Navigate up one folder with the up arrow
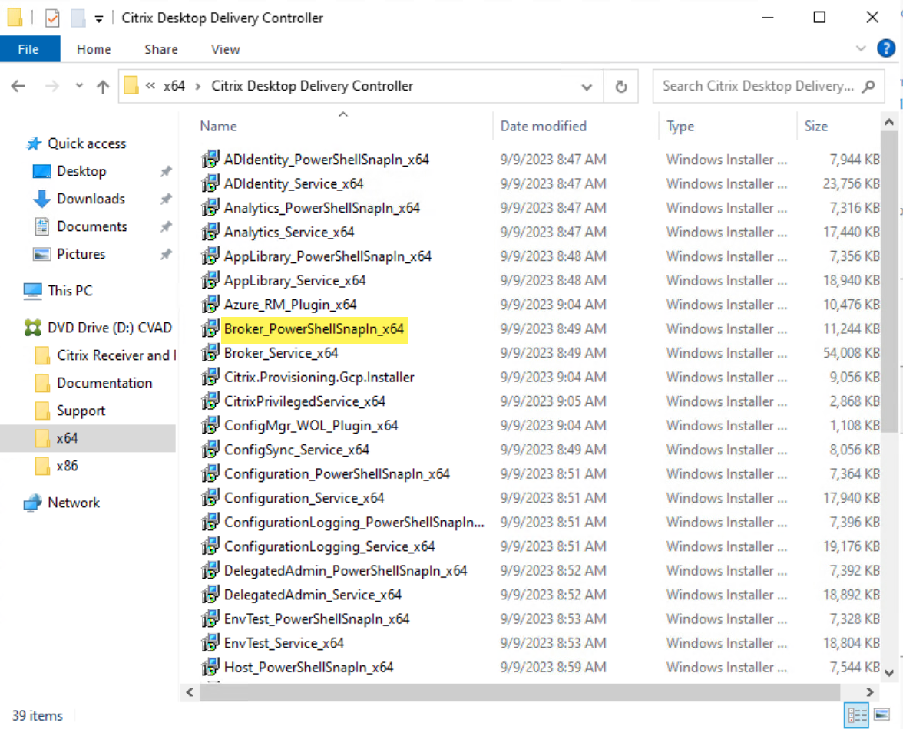This screenshot has width=903, height=729. 103,86
